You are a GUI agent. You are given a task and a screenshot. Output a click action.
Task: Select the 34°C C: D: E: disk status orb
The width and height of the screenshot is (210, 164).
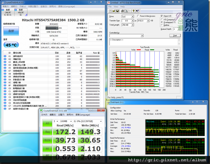3,10
